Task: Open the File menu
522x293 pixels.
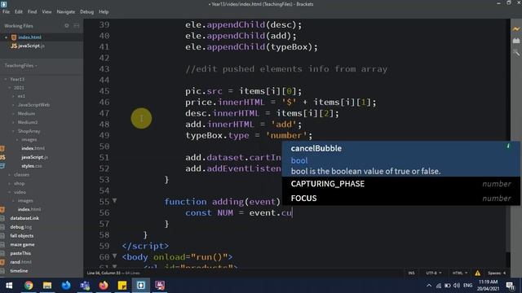Action: point(6,11)
